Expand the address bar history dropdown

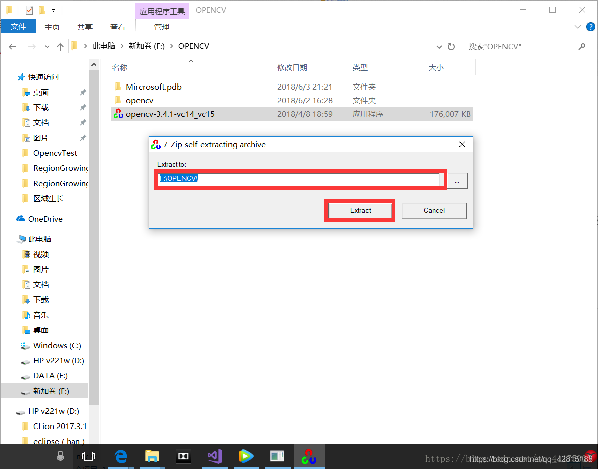[439, 47]
